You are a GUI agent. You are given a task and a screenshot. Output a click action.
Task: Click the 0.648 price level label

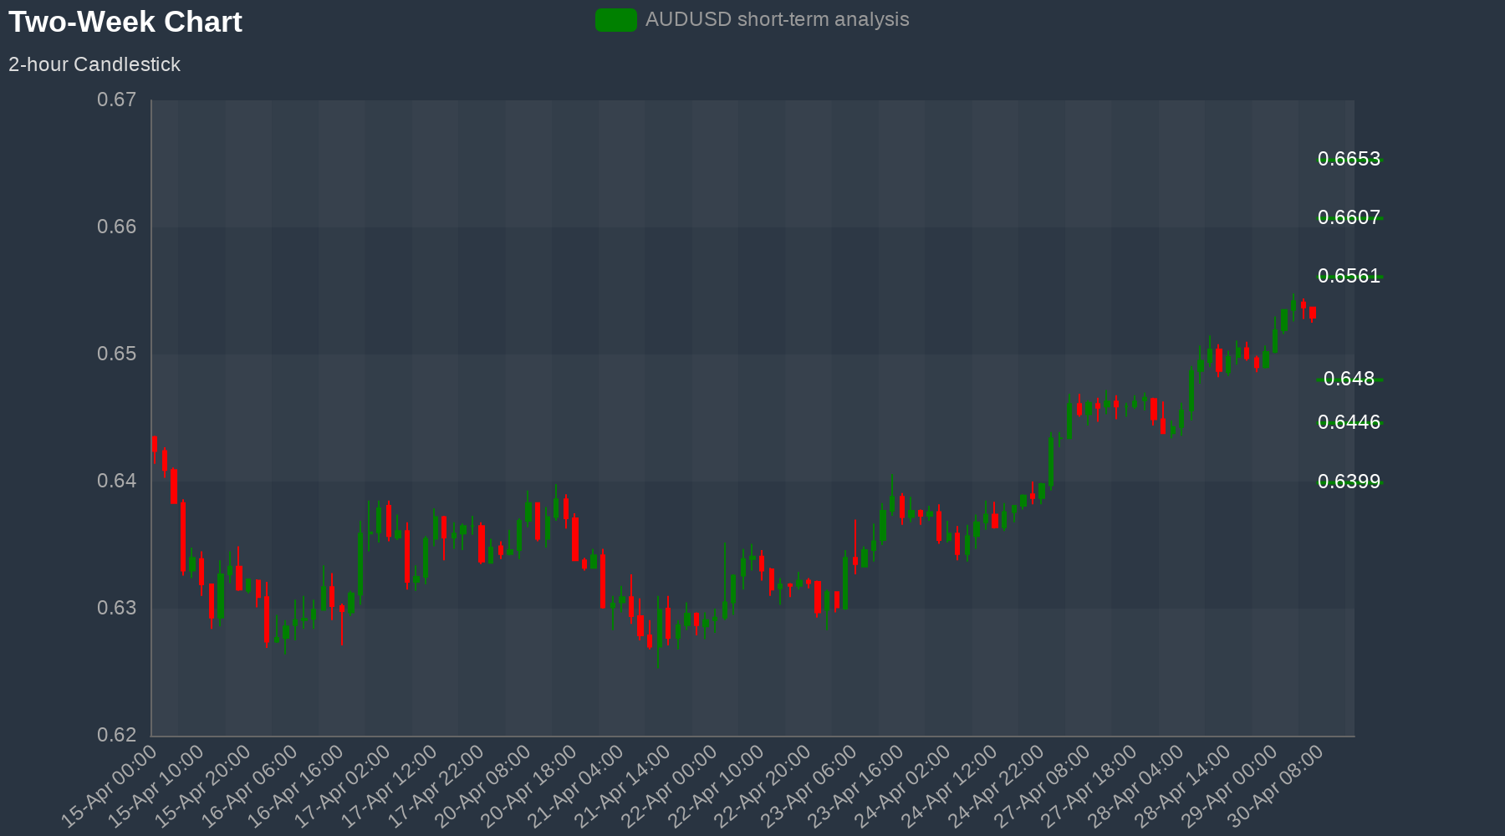tap(1349, 379)
